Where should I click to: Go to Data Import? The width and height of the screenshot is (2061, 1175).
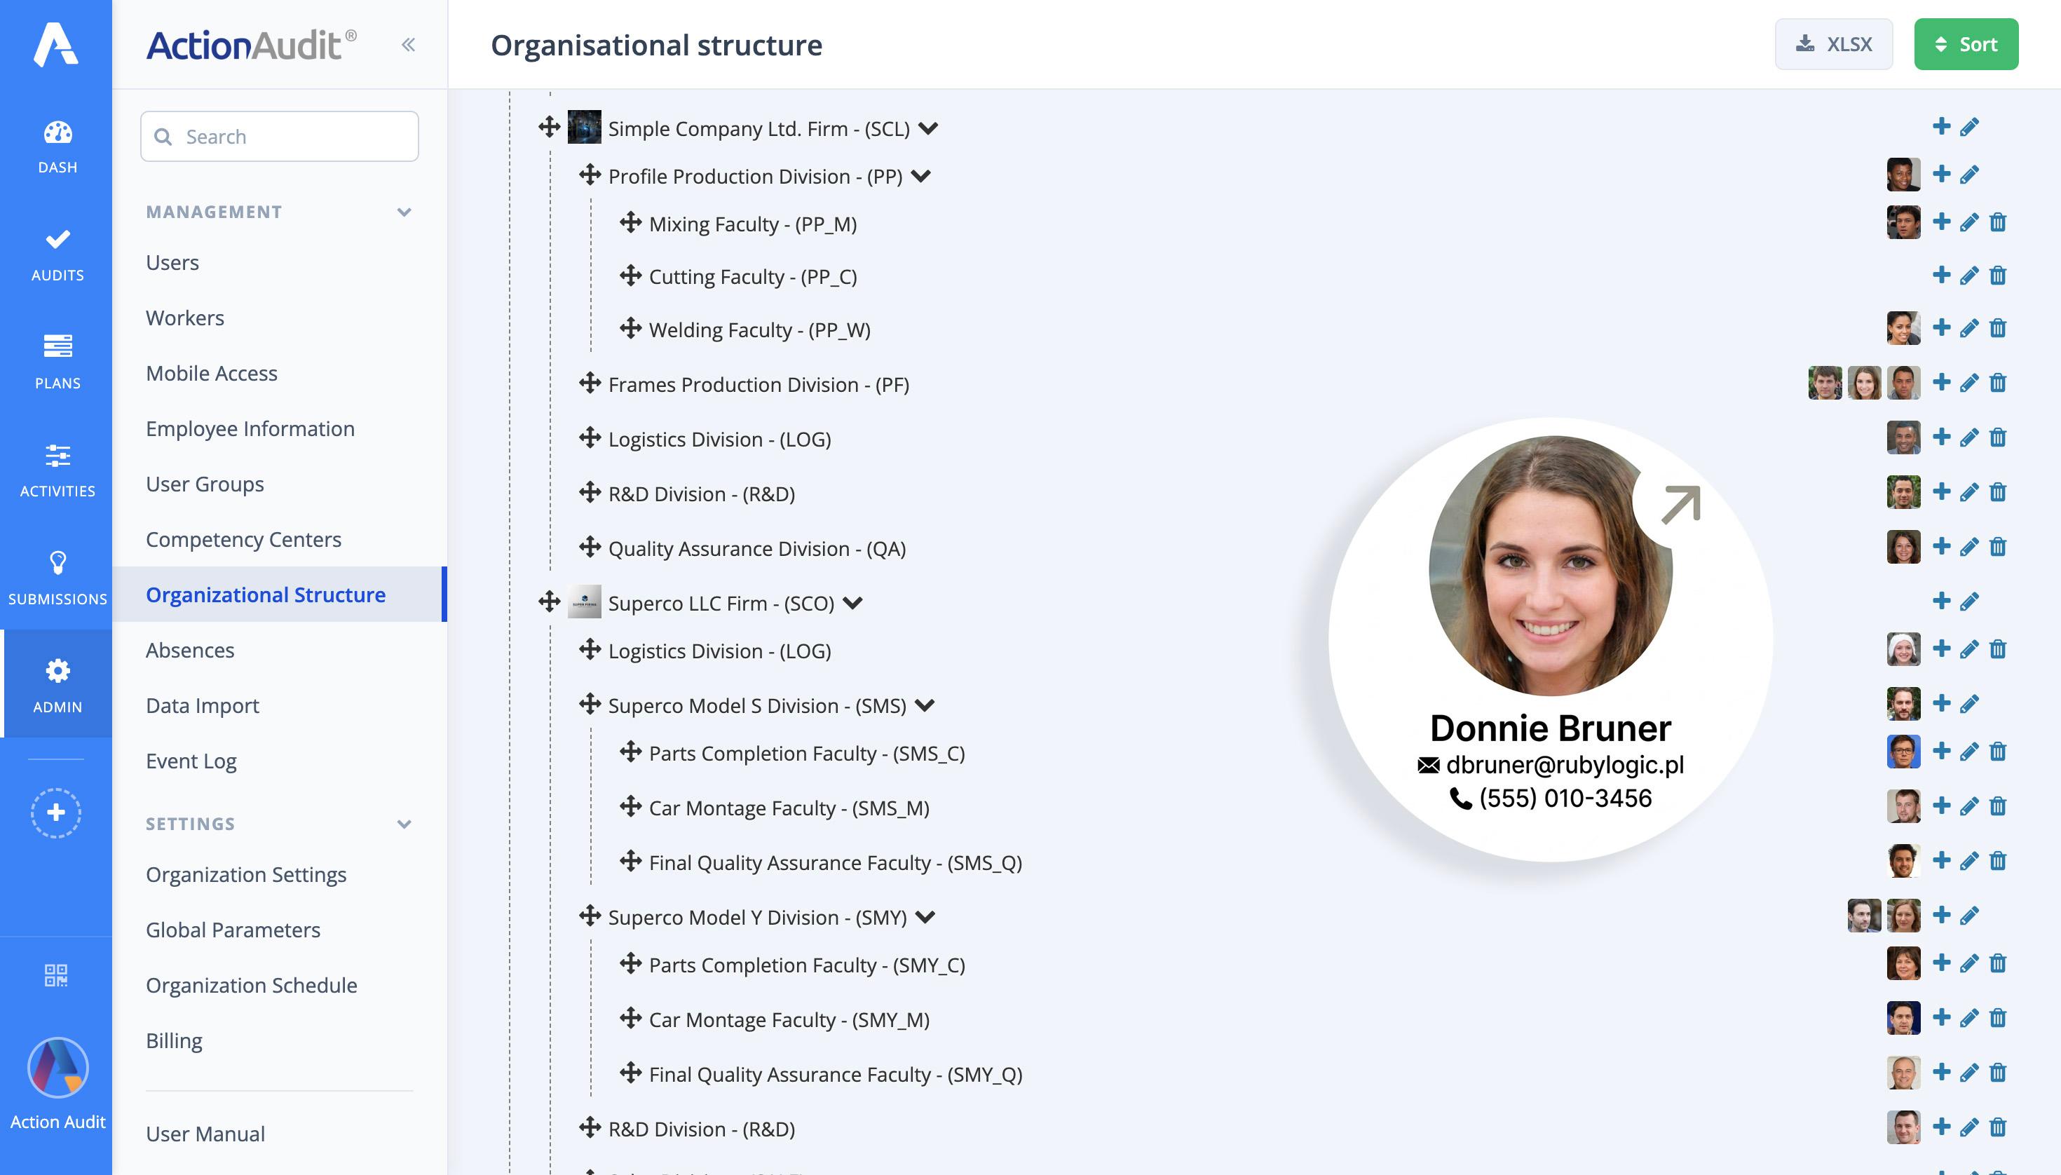(203, 705)
